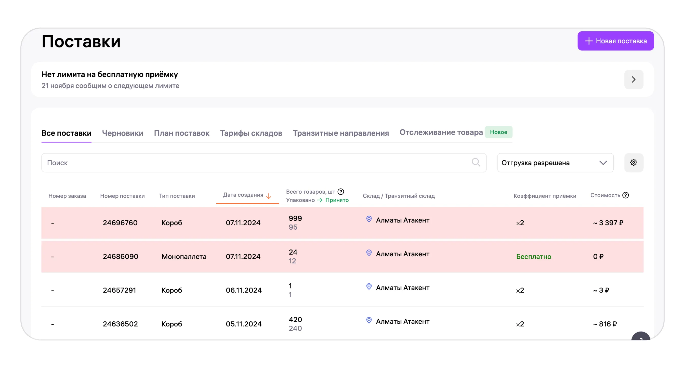
Task: Open Отслеживание товара tab
Action: click(441, 132)
